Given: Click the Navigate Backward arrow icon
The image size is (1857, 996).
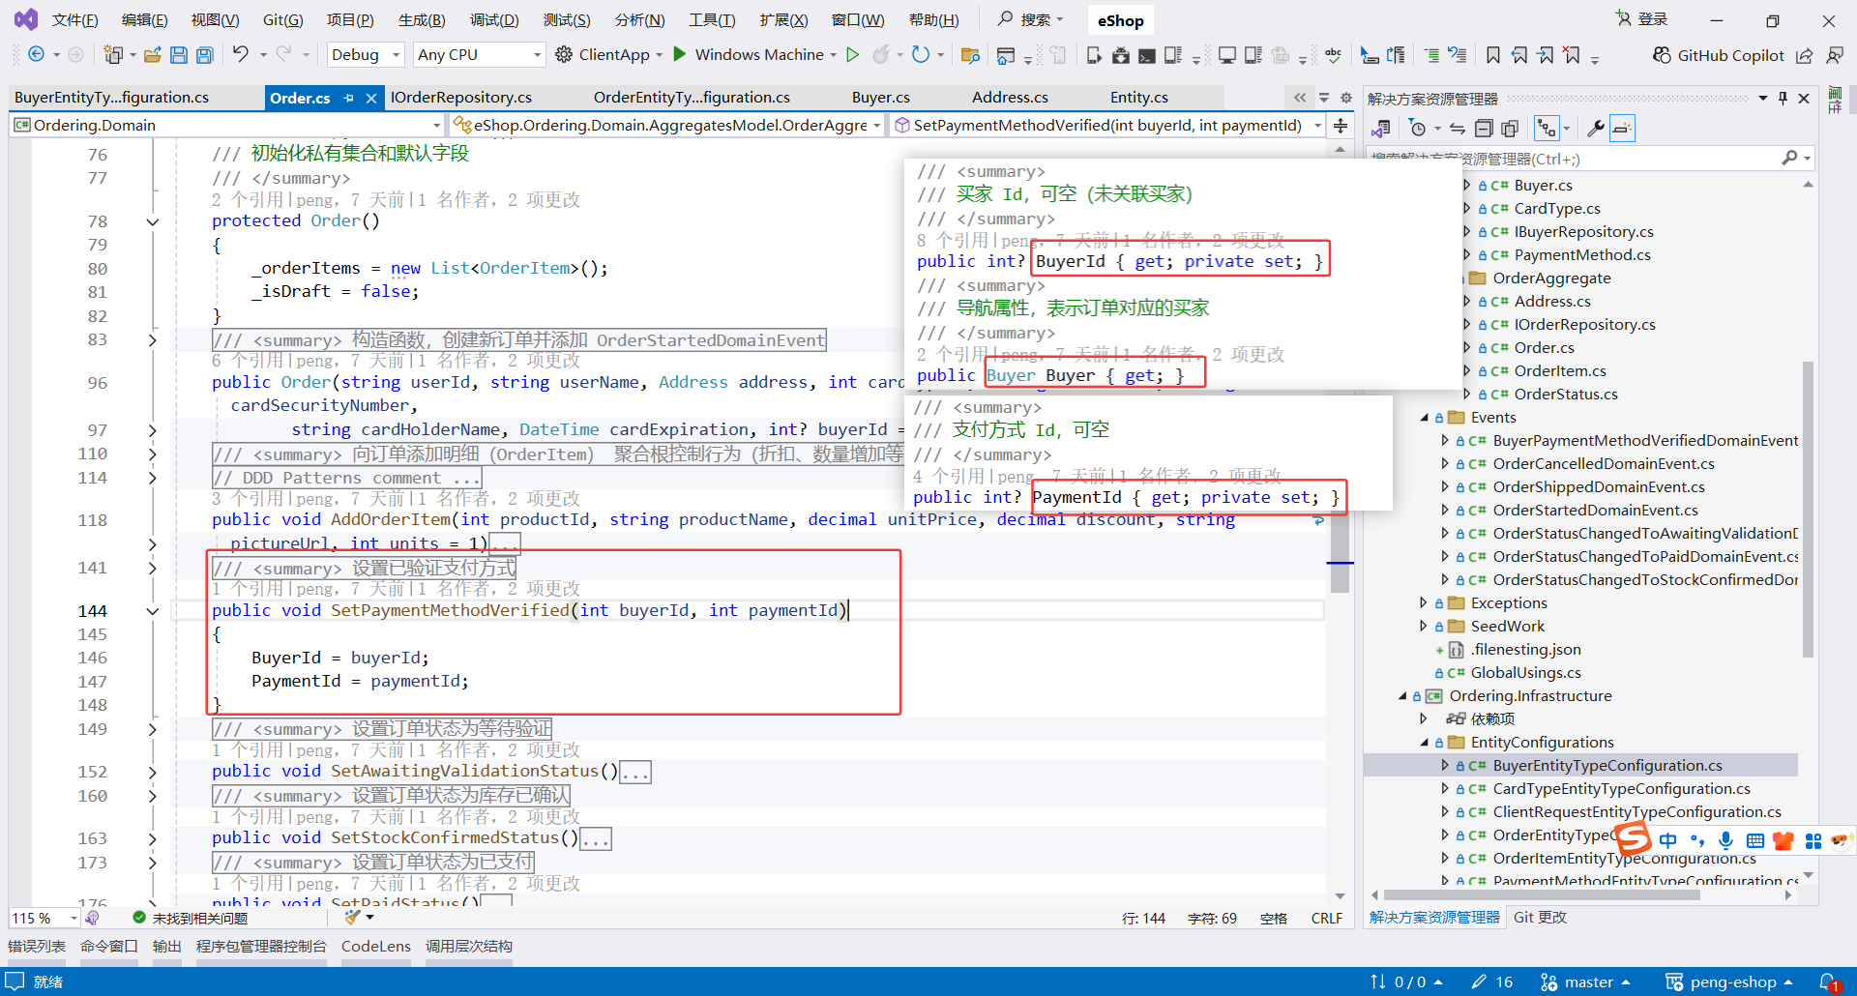Looking at the screenshot, I should click(36, 55).
